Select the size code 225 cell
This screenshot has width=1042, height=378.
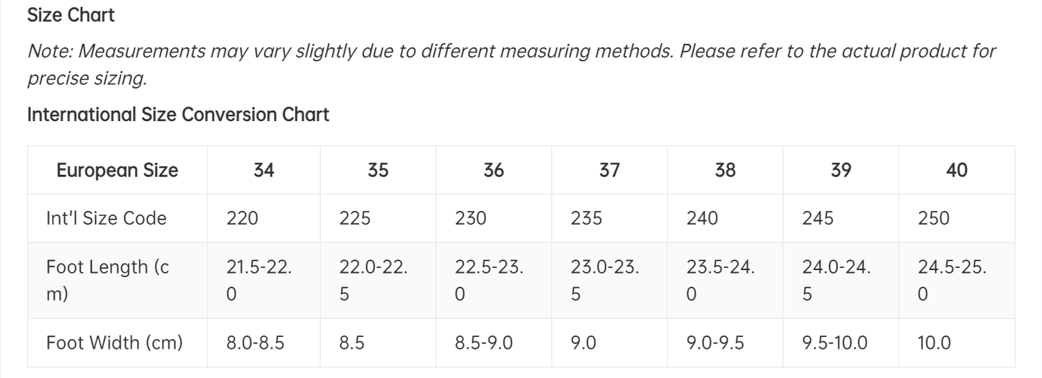[356, 218]
